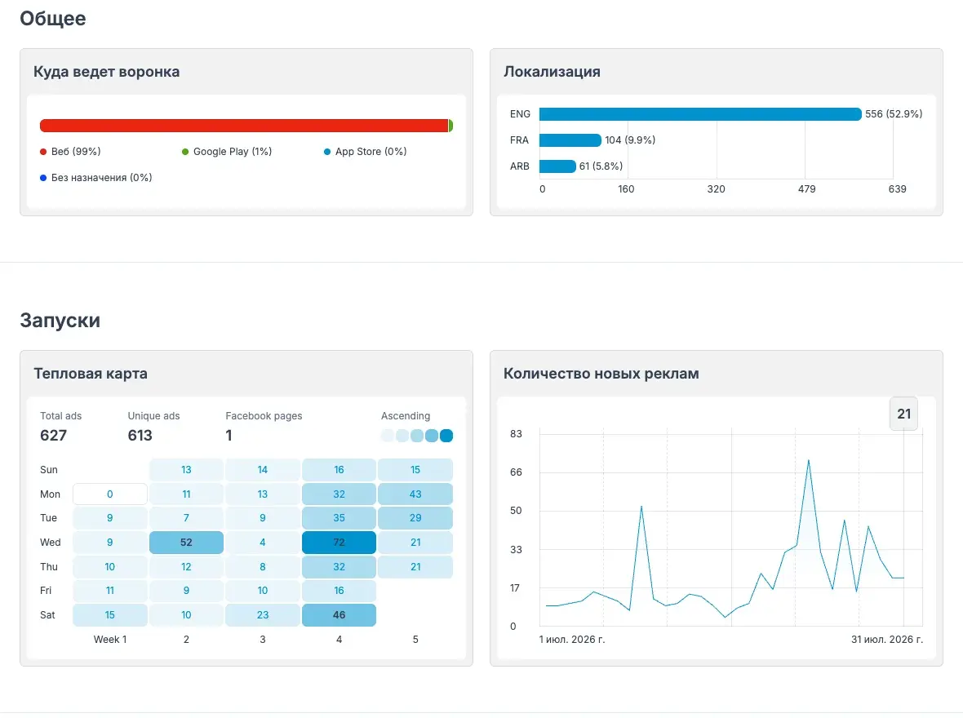This screenshot has width=963, height=718.
Task: Click the lightest Ascending scale swatch
Action: point(388,436)
